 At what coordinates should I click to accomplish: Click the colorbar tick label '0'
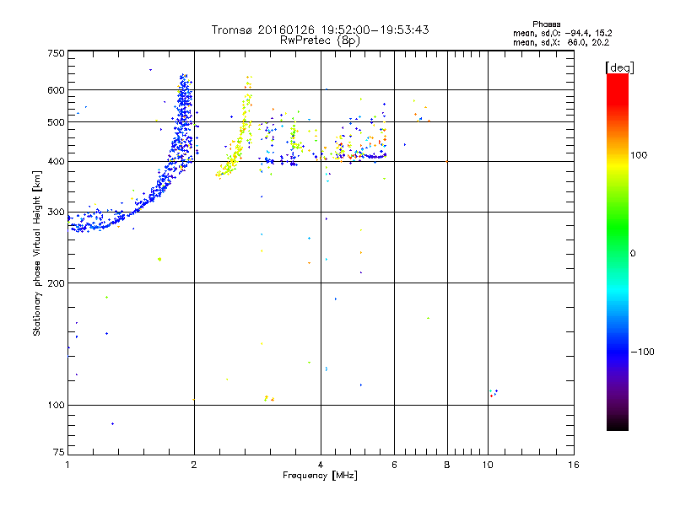tap(633, 254)
